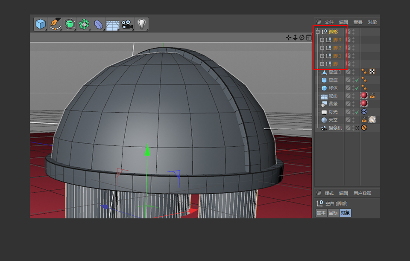
Task: Select the Cube primitive tool
Action: [x=41, y=24]
